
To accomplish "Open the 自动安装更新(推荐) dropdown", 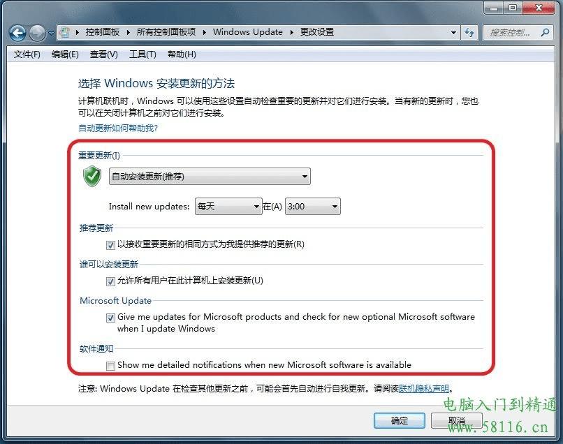I will pos(210,176).
